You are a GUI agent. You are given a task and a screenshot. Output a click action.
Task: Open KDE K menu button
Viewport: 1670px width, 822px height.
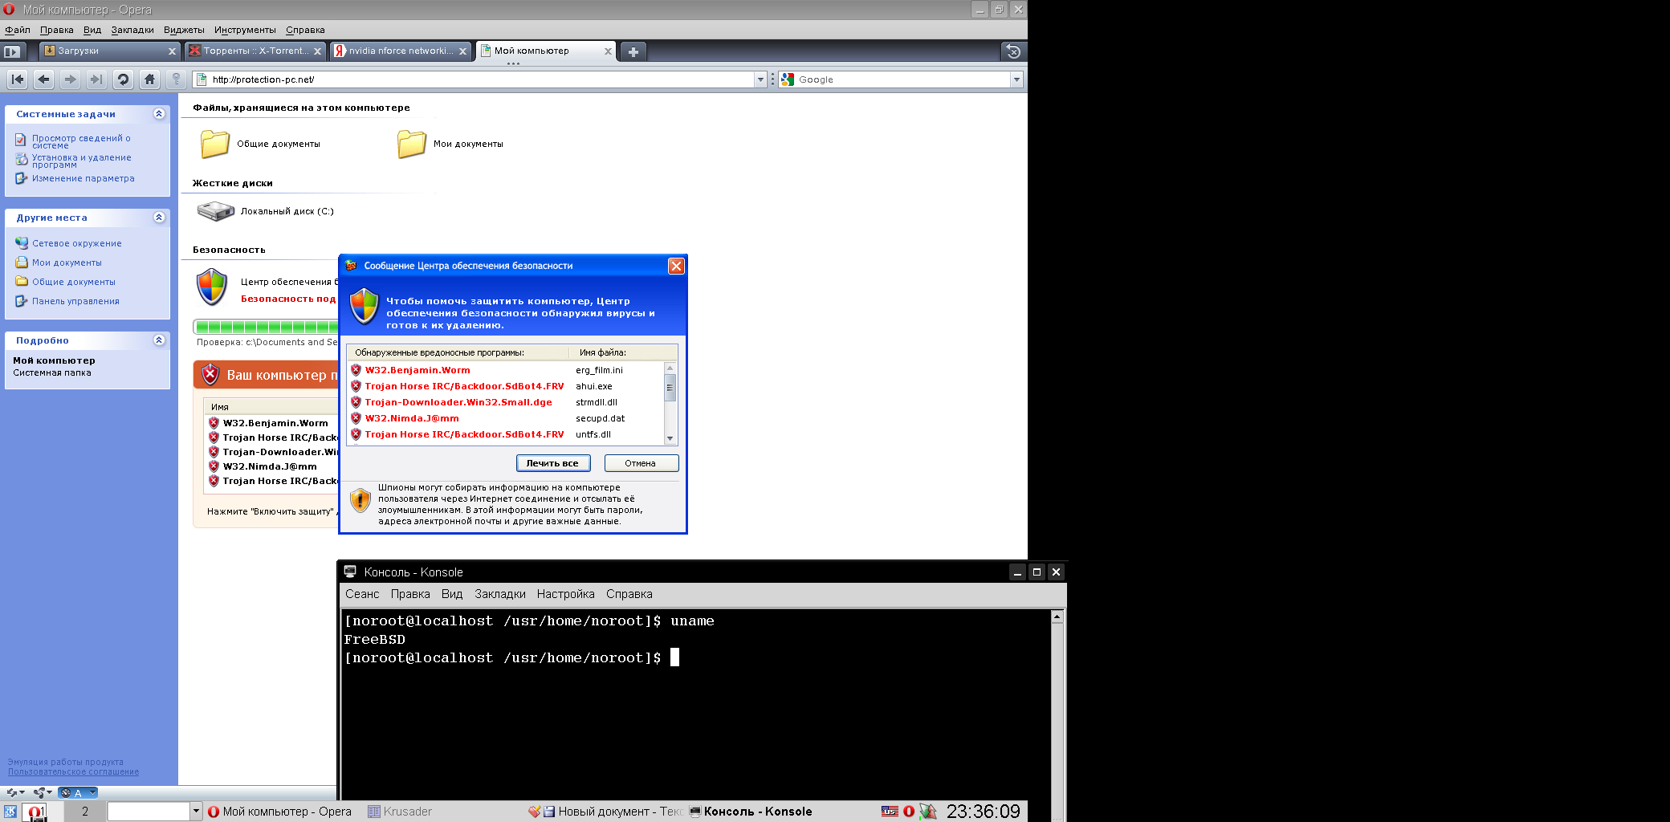tap(10, 812)
